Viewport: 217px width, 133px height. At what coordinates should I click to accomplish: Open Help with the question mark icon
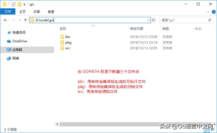213,12
